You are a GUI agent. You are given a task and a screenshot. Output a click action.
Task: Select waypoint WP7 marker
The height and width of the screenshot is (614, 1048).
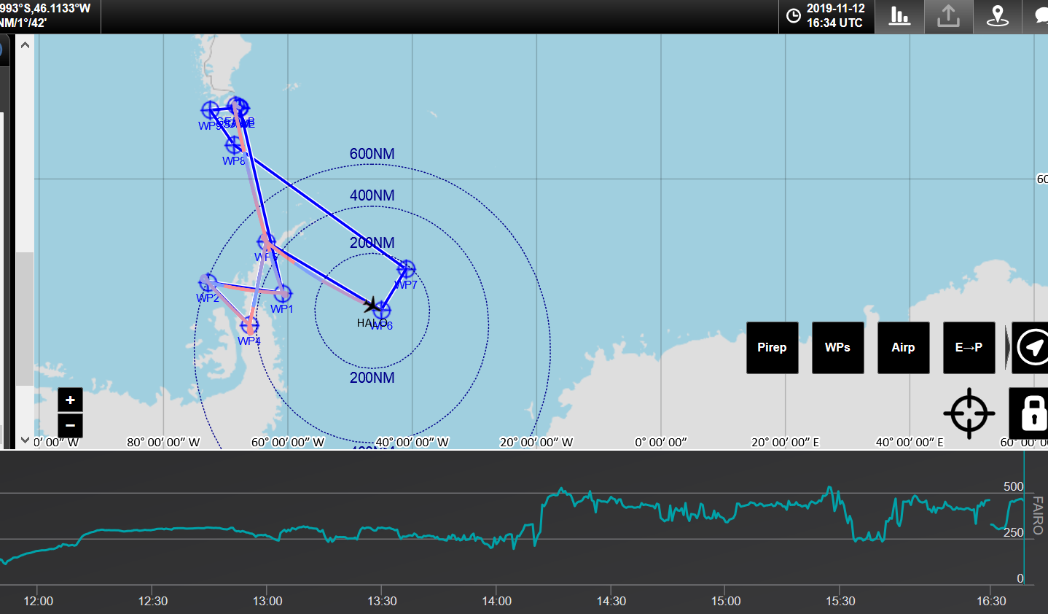click(x=407, y=268)
